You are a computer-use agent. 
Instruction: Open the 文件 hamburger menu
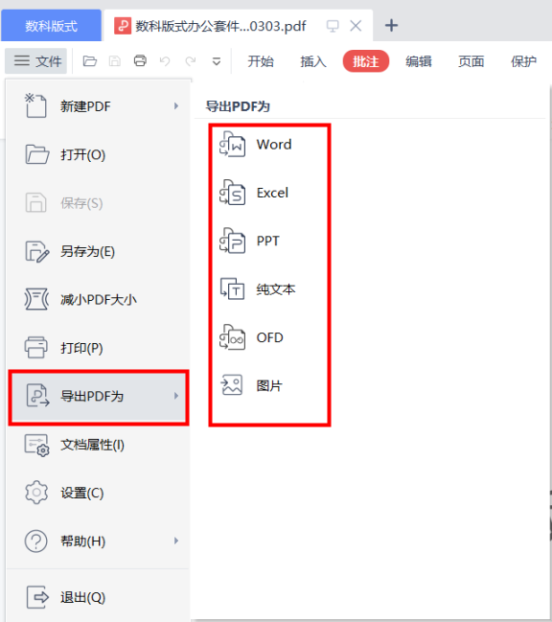[37, 61]
